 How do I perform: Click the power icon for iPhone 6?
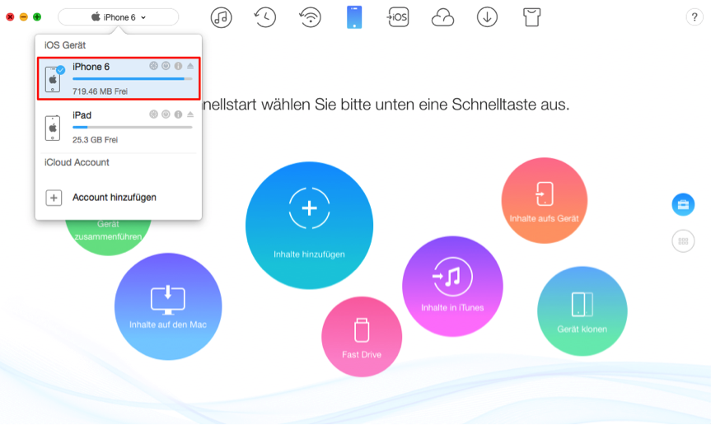point(166,66)
